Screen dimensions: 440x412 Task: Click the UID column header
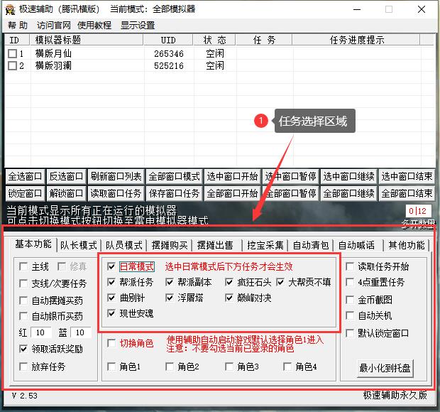(167, 40)
